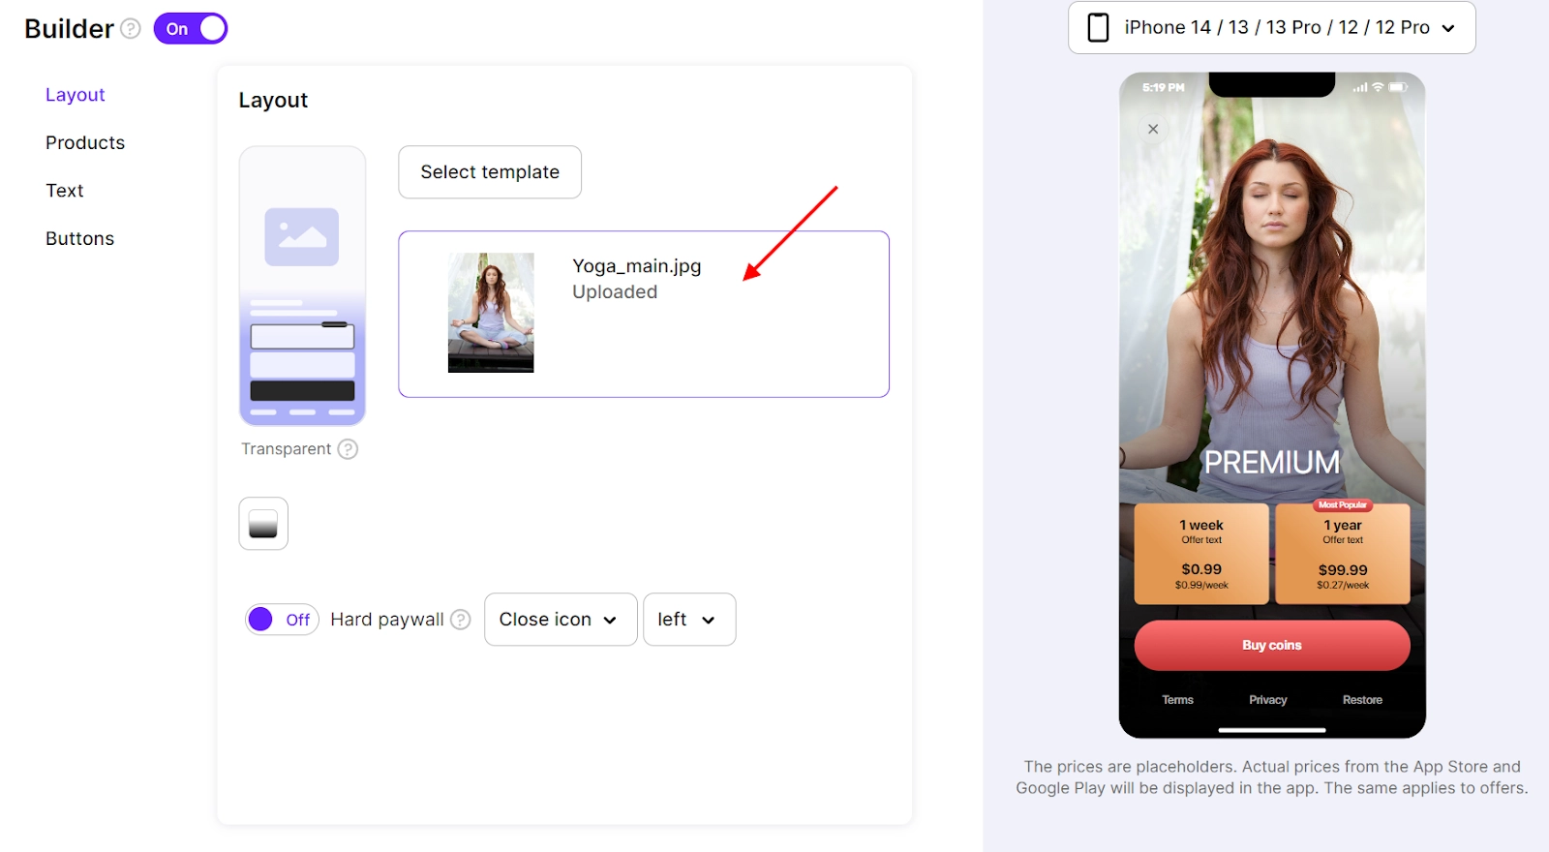Open the iPhone 14 device selector dropdown
Image resolution: width=1549 pixels, height=852 pixels.
1272,27
